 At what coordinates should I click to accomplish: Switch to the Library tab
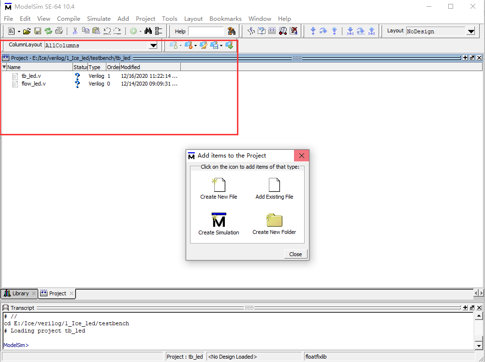point(18,293)
